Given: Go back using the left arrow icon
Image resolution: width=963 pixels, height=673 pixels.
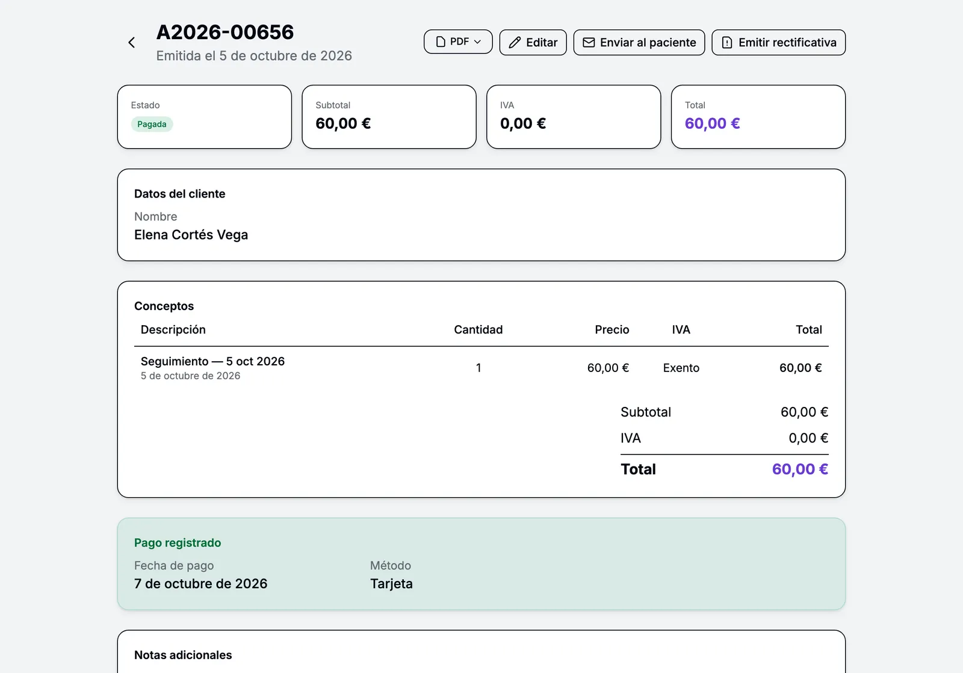Looking at the screenshot, I should pyautogui.click(x=132, y=43).
